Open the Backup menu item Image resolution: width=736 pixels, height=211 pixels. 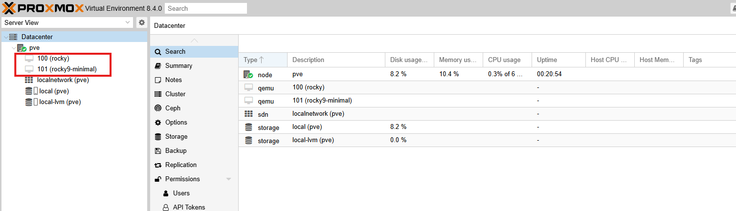pos(176,151)
